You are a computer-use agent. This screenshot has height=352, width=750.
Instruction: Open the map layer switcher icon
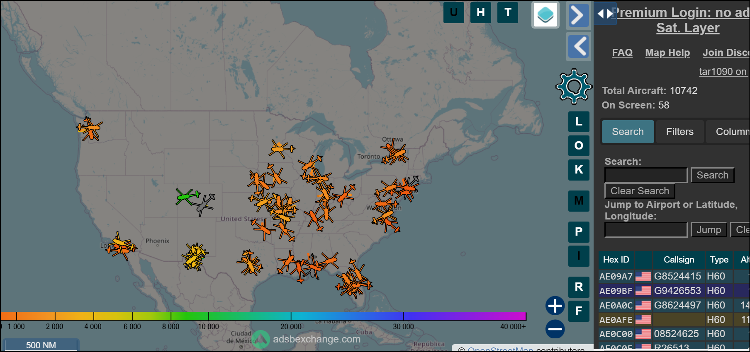[x=545, y=15]
